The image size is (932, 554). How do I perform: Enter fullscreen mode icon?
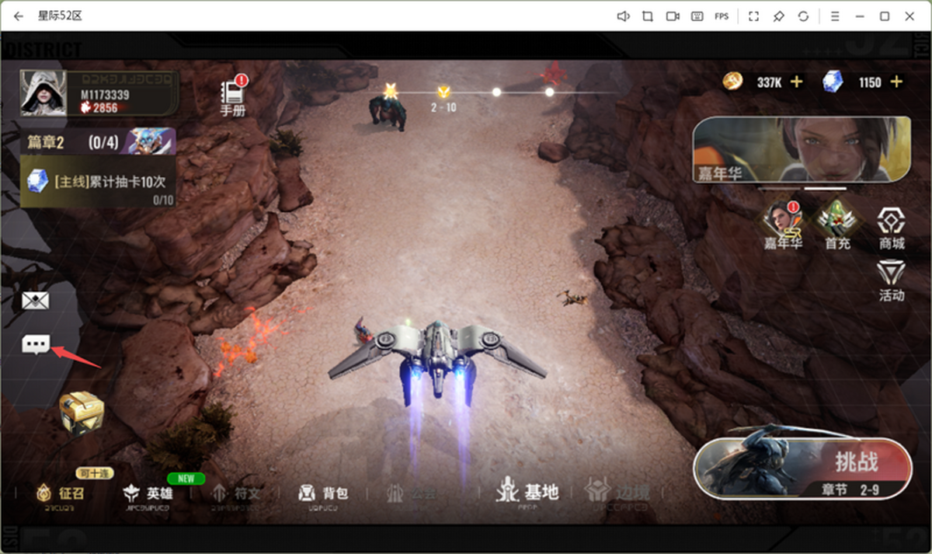tap(753, 16)
